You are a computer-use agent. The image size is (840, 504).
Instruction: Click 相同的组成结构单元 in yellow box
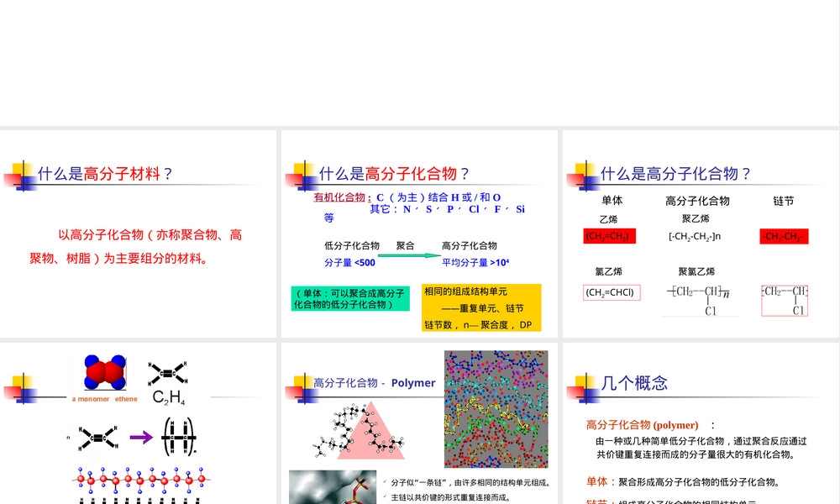tap(465, 291)
